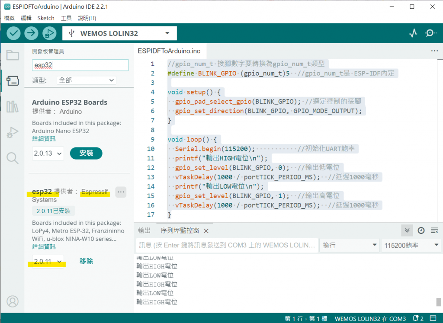Select the Boards Manager sidebar icon
The image size is (443, 323).
pos(13,81)
